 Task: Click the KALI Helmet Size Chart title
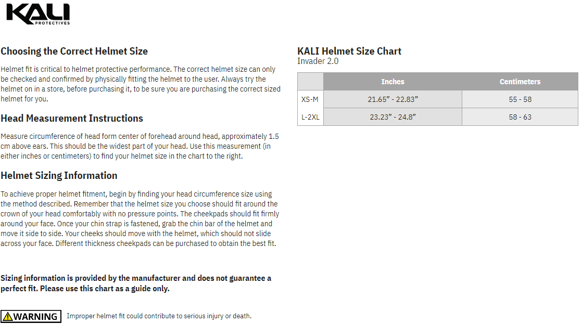click(349, 51)
